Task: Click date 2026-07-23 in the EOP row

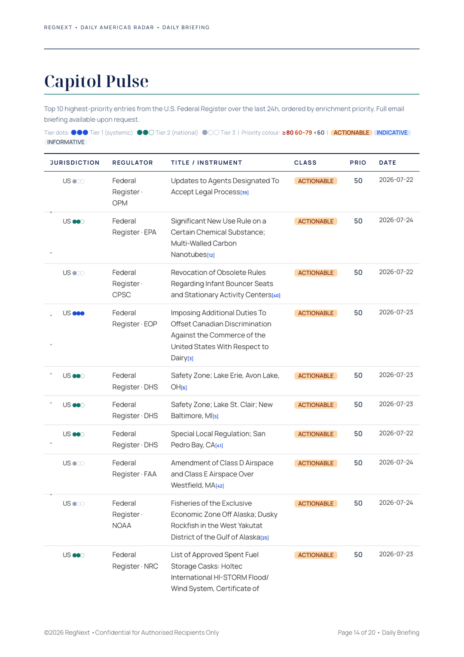Action: [x=396, y=312]
